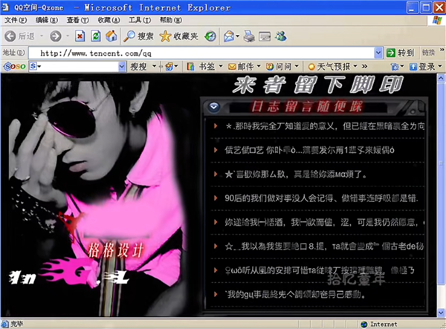Click the Forward arrow button
Image resolution: width=446 pixels, height=329 pixels.
pyautogui.click(x=56, y=36)
